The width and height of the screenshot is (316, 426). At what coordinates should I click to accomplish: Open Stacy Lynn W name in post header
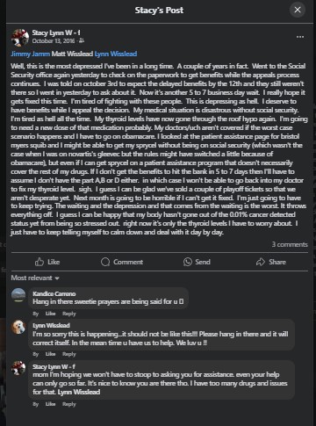56,32
